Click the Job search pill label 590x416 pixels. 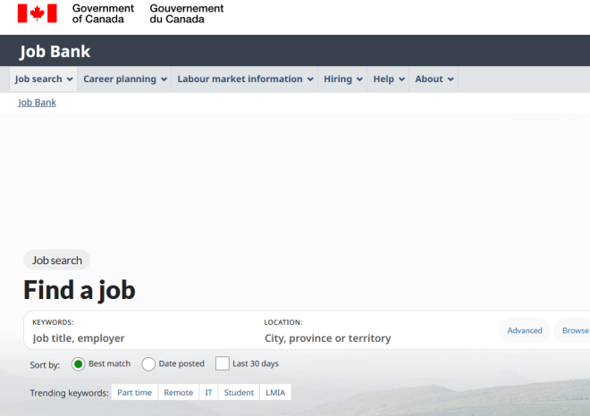pyautogui.click(x=57, y=260)
